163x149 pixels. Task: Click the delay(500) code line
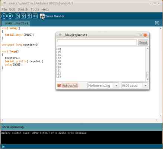(13, 64)
